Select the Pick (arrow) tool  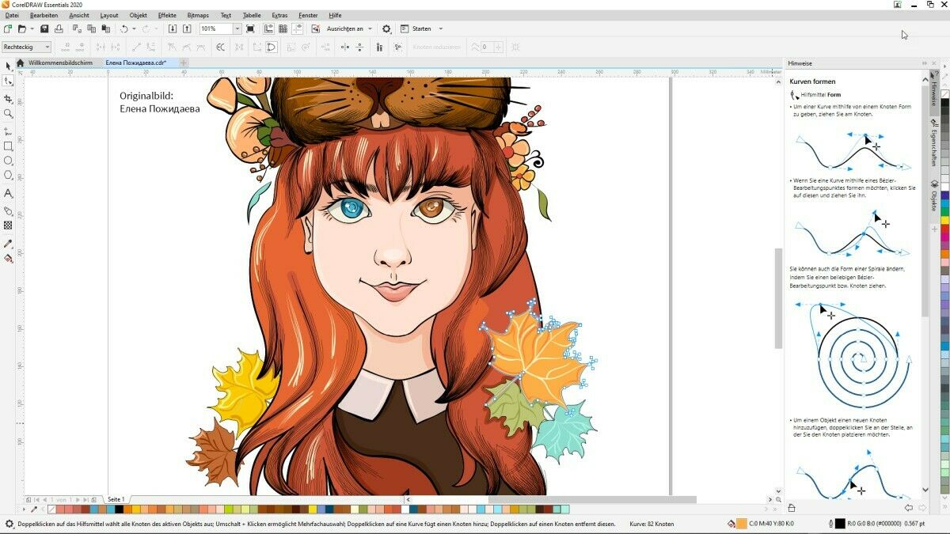8,66
